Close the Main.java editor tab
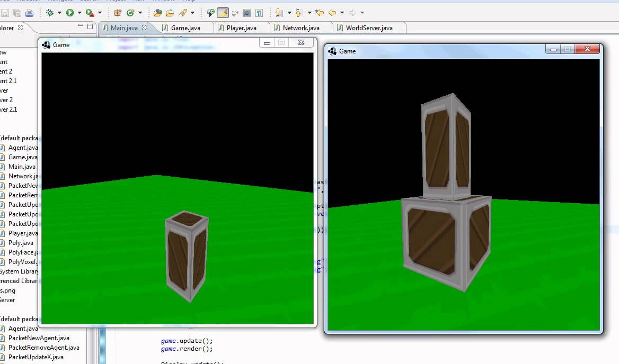Screen dimensions: 619x364 coord(145,28)
